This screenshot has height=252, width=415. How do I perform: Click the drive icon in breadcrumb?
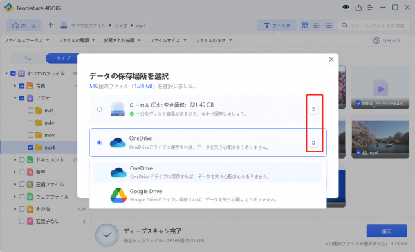pyautogui.click(x=64, y=25)
